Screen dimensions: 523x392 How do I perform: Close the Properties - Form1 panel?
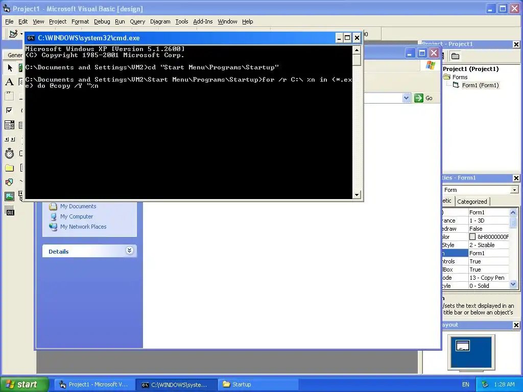click(516, 178)
